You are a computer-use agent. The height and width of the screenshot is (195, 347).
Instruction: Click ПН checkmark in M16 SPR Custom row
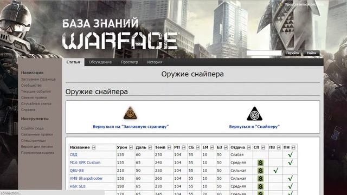291,162
